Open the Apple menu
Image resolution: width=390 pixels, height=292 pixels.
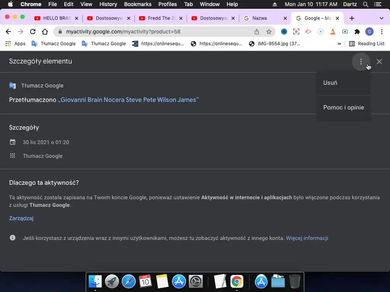click(10, 4)
